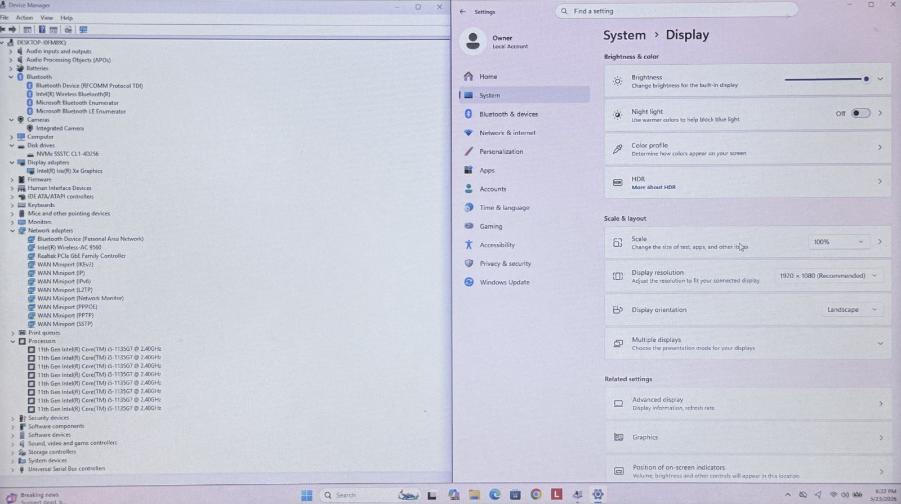901x504 pixels.
Task: Open Advanced display settings
Action: click(x=748, y=404)
